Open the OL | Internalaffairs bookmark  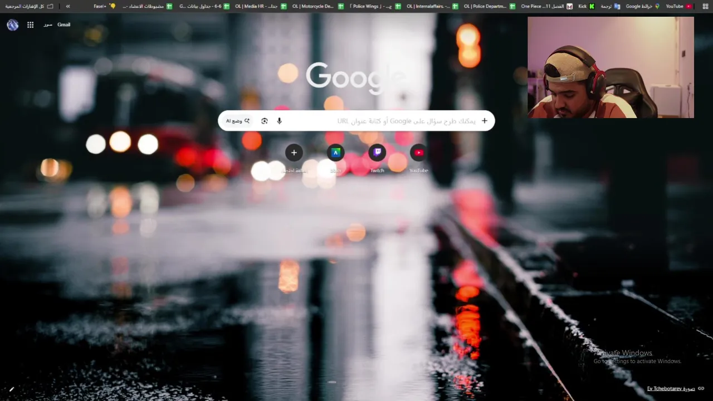[432, 6]
